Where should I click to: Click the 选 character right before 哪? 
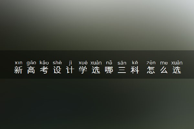coord(96,70)
